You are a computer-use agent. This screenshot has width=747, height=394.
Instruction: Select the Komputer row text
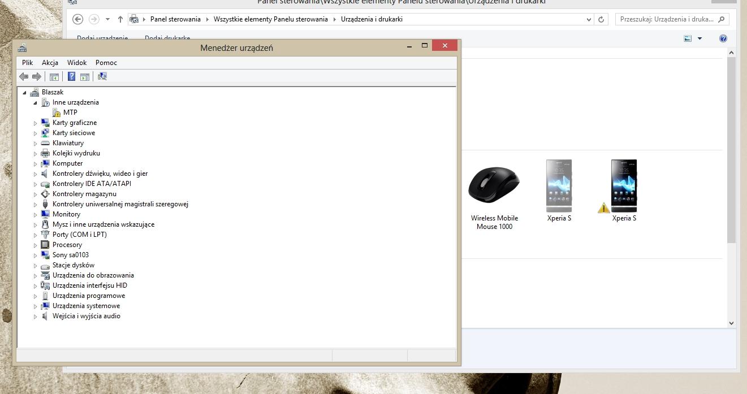coord(68,163)
